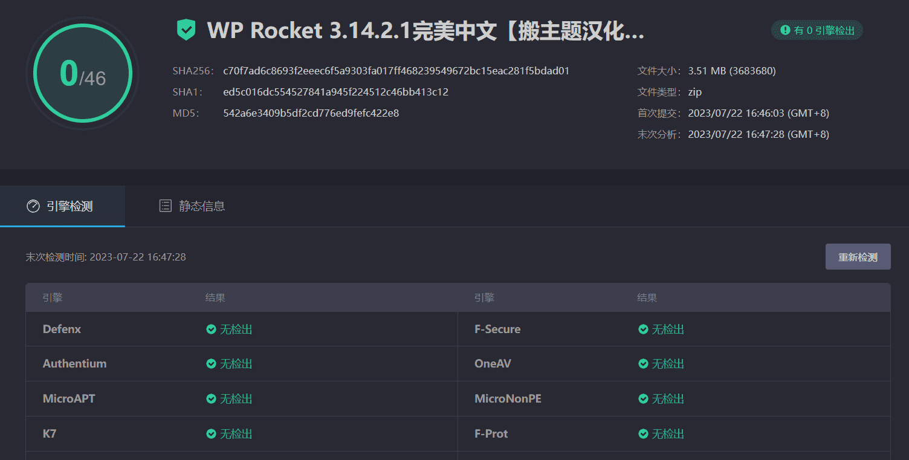Screen dimensions: 909x460
Task: Click the K7 engine name
Action: [50, 434]
